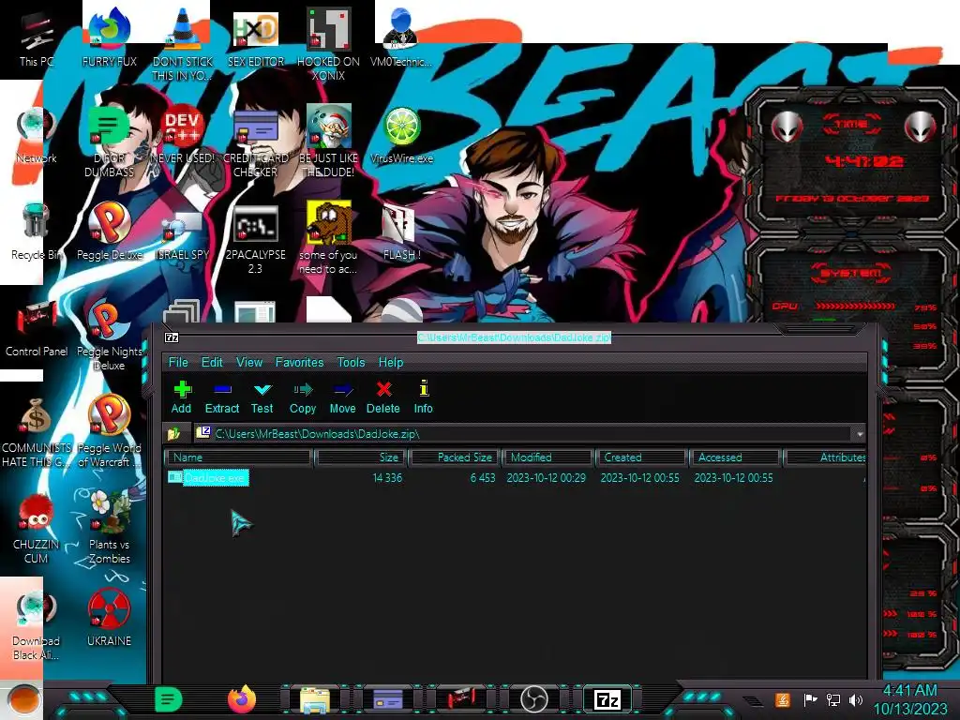
Task: Select the UKRAINE radiation symbol icon
Action: [110, 619]
